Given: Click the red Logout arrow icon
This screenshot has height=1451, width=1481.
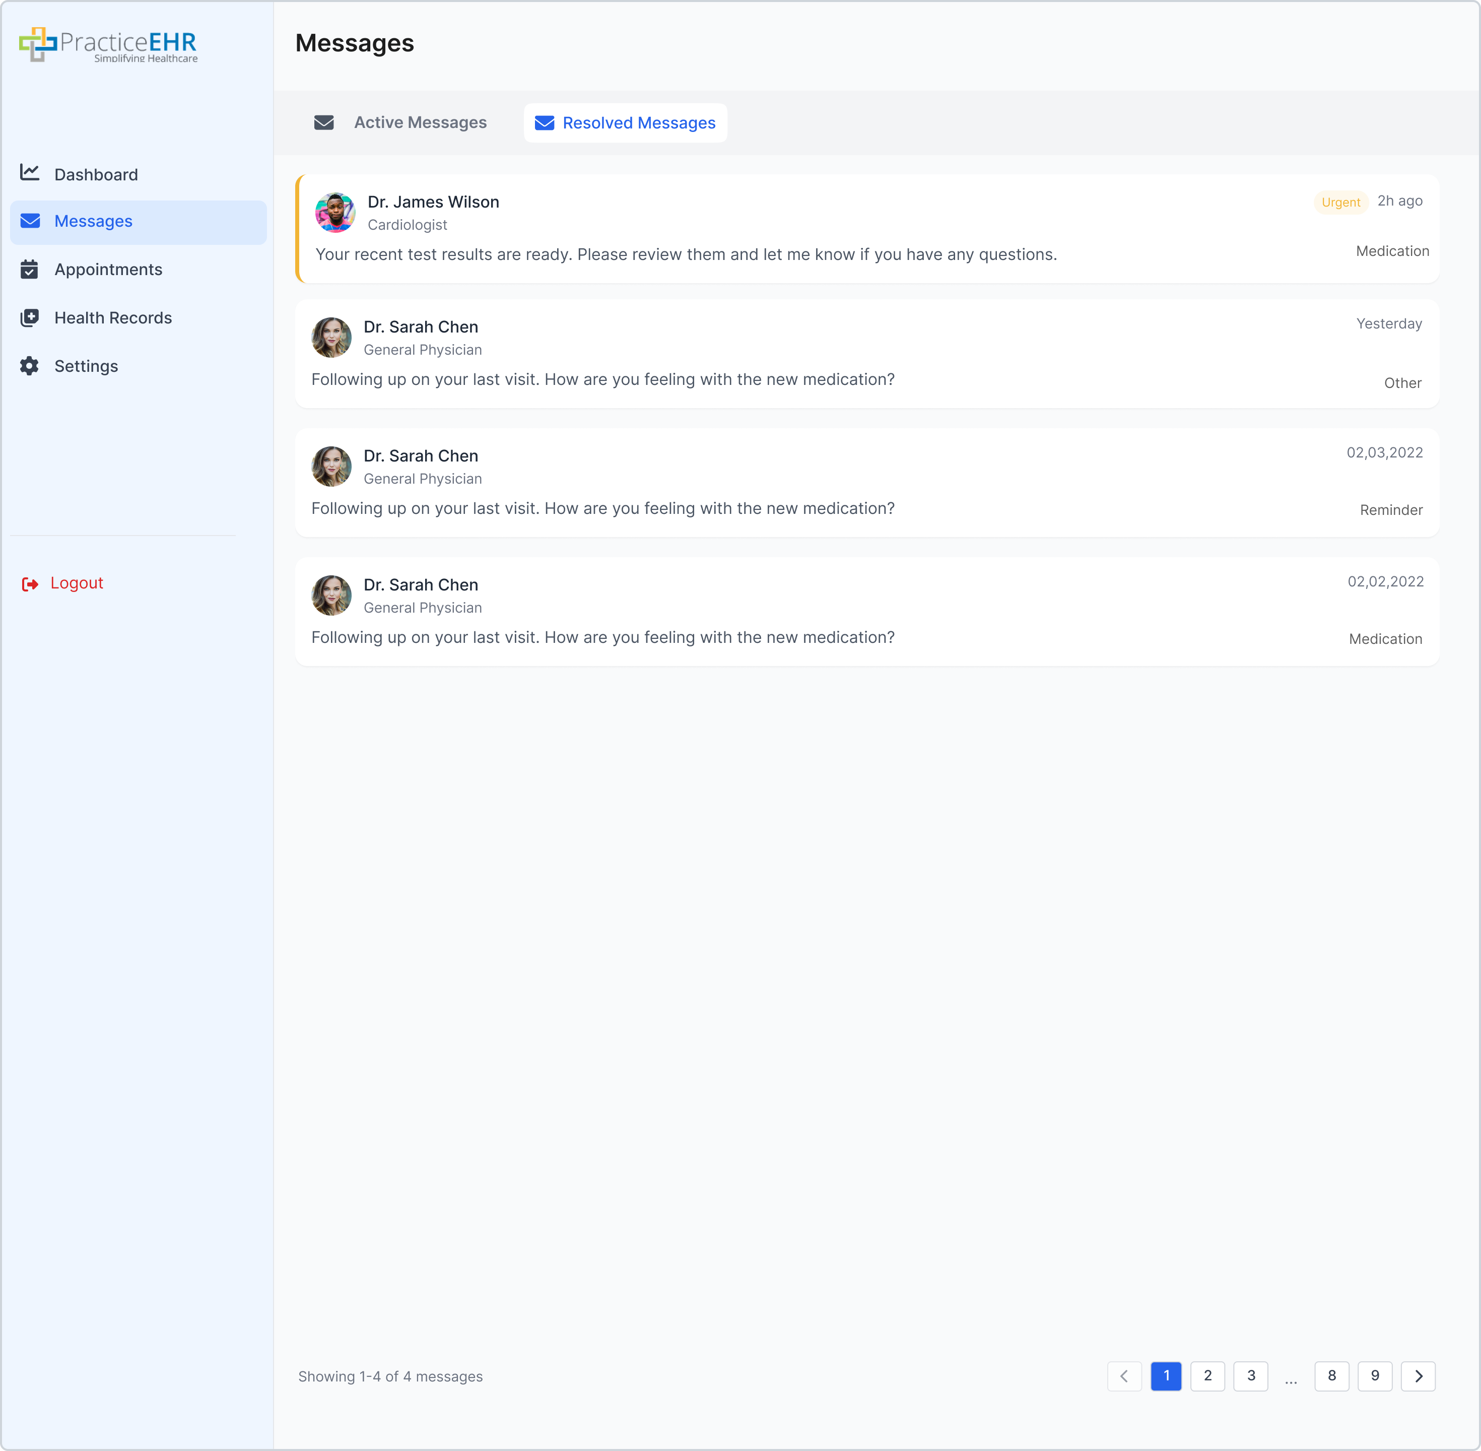Looking at the screenshot, I should [x=30, y=584].
